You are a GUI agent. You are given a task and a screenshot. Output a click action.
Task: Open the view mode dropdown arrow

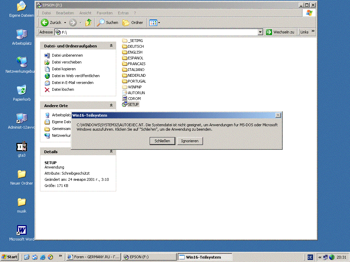(x=159, y=23)
